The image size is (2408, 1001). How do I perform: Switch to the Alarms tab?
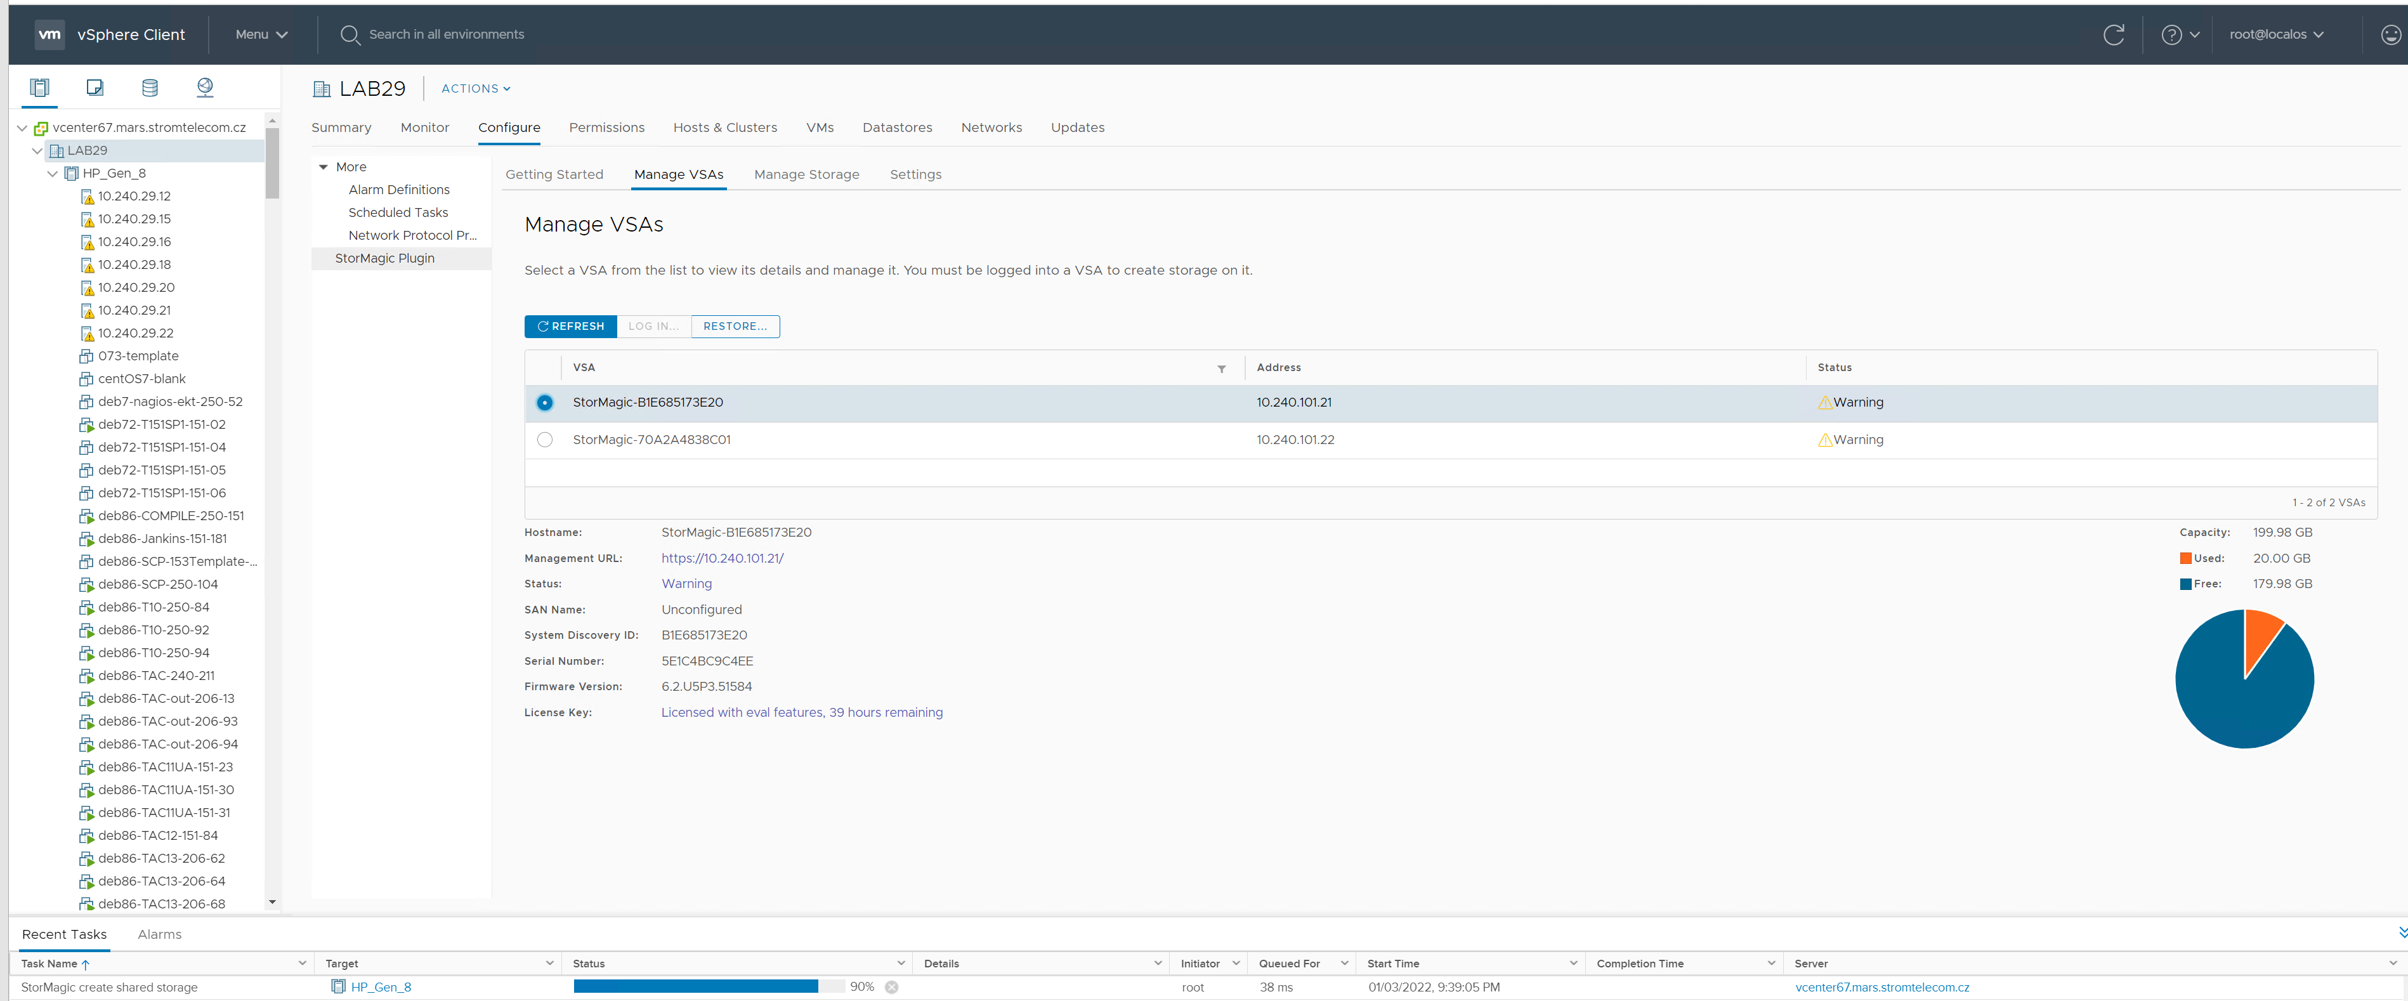tap(159, 934)
